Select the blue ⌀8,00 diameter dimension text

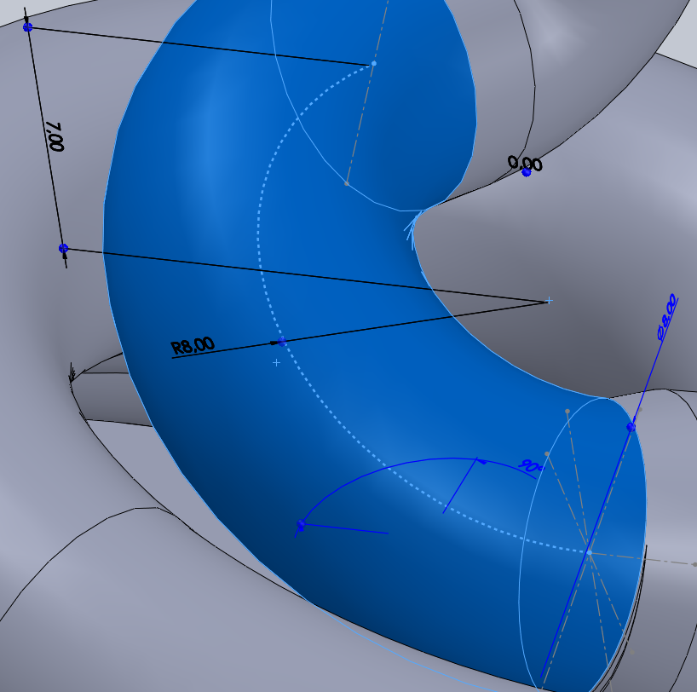666,318
